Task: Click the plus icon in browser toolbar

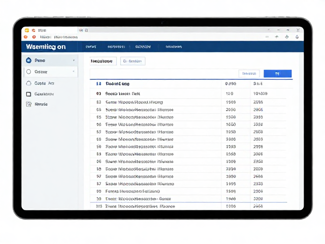Action: point(277,37)
